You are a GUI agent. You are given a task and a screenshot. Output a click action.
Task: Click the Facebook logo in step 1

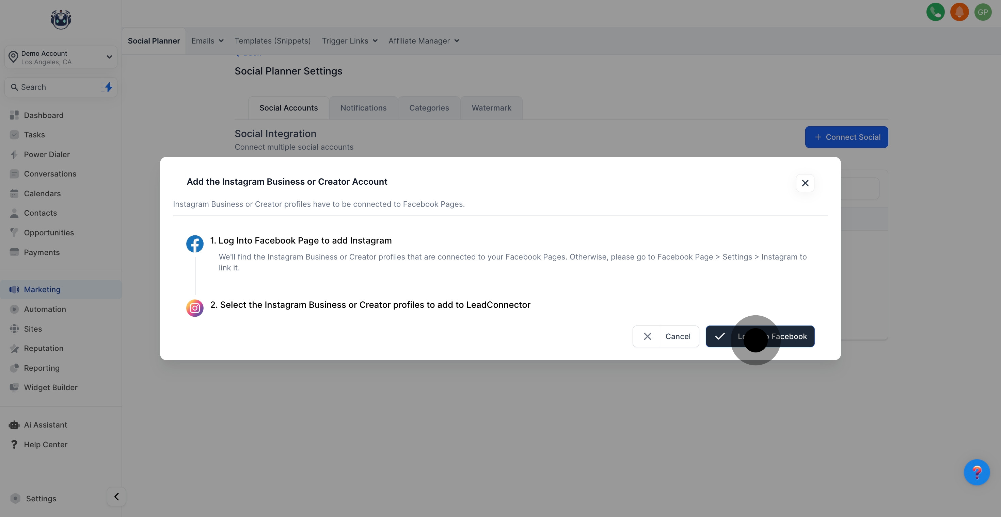pyautogui.click(x=195, y=244)
